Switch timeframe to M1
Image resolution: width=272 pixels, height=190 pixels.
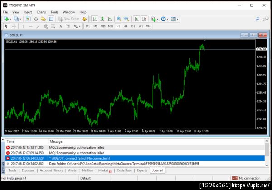coord(88,26)
